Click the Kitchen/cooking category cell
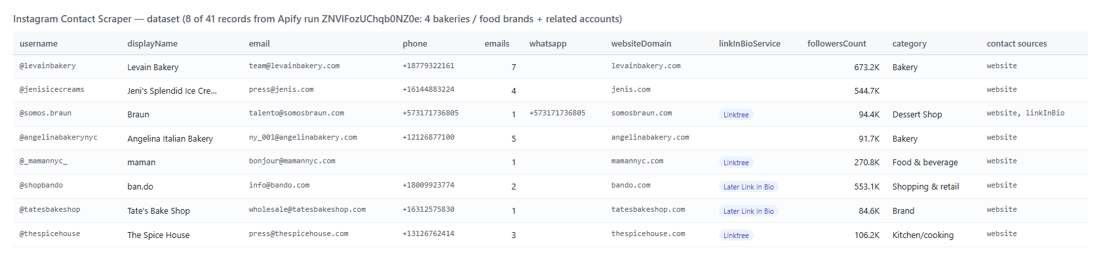This screenshot has height=259, width=1101. coord(923,235)
